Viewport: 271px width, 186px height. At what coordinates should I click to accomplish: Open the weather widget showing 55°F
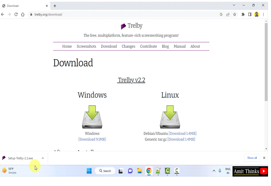(x=9, y=171)
